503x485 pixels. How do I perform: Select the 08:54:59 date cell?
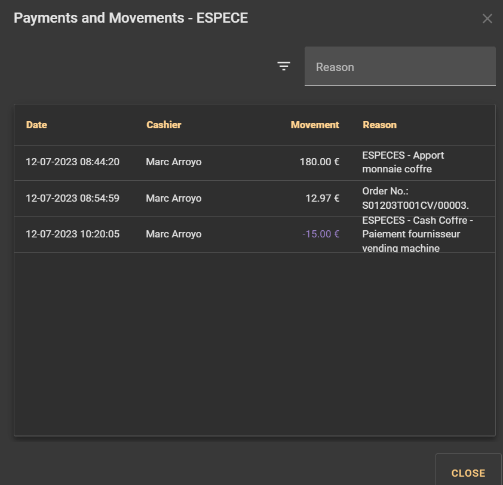[x=72, y=198]
